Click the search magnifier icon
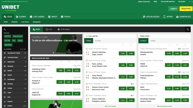The width and height of the screenshot is (193, 108). 188,29
